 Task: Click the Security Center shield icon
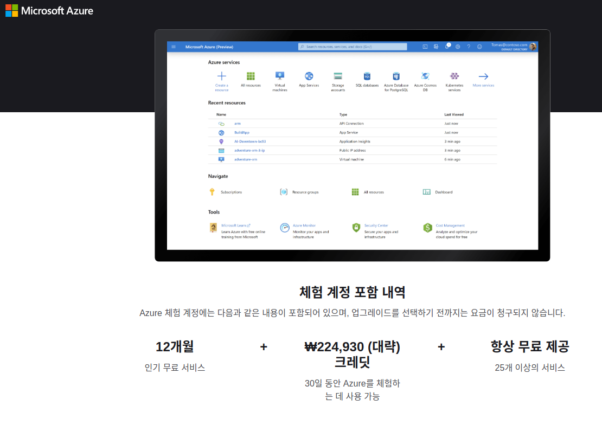pos(356,228)
